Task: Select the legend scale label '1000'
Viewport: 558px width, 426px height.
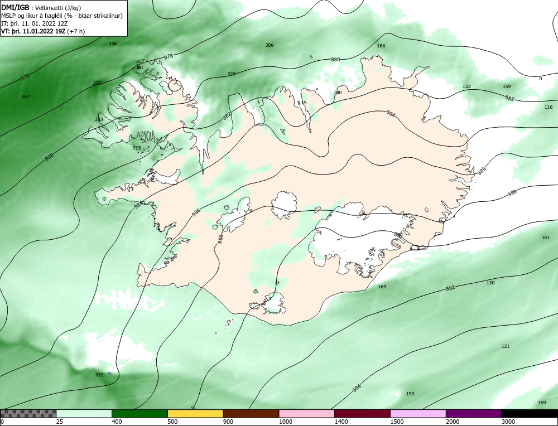Action: (285, 422)
